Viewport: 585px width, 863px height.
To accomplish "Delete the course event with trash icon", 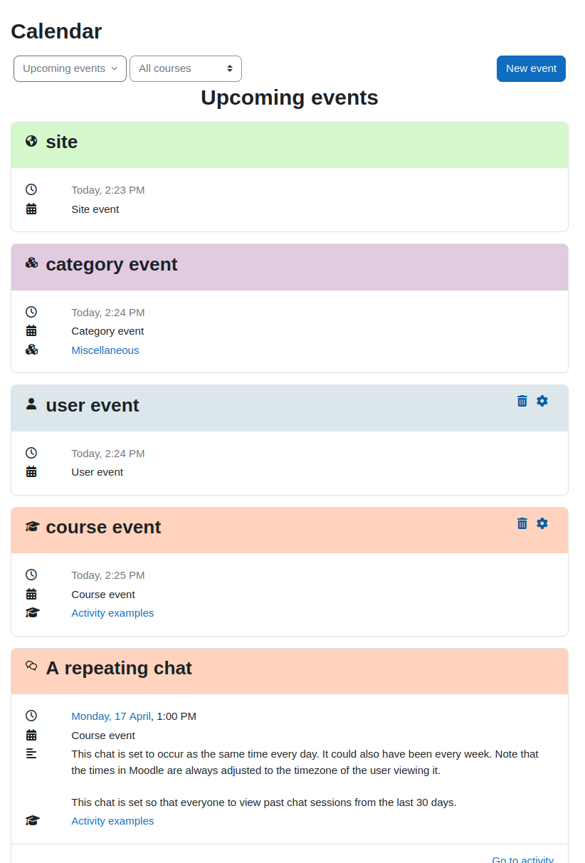I will tap(522, 523).
